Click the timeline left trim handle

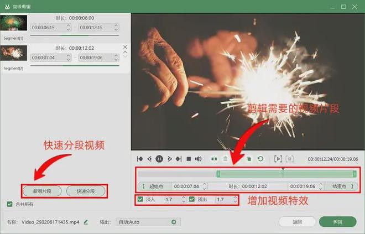coord(218,174)
